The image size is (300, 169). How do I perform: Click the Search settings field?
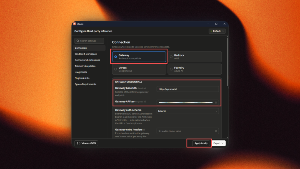click(89, 41)
